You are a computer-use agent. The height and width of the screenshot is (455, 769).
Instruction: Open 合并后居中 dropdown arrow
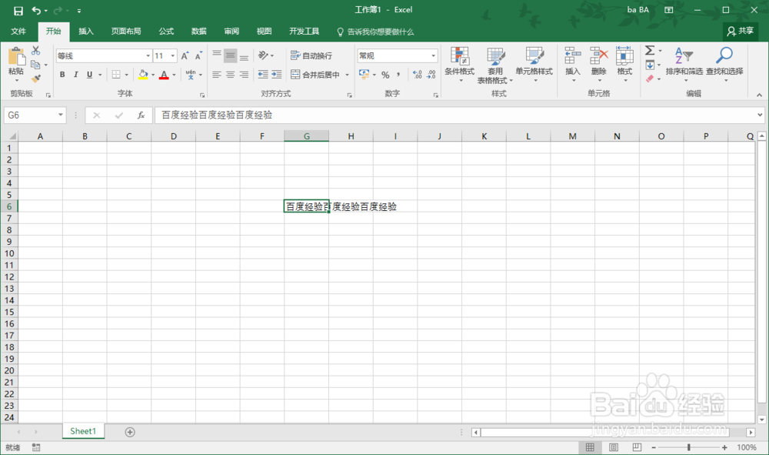coord(348,75)
